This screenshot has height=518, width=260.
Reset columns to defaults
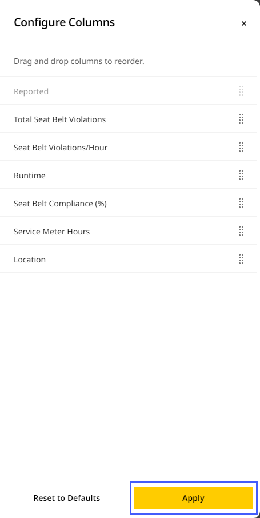[66, 498]
